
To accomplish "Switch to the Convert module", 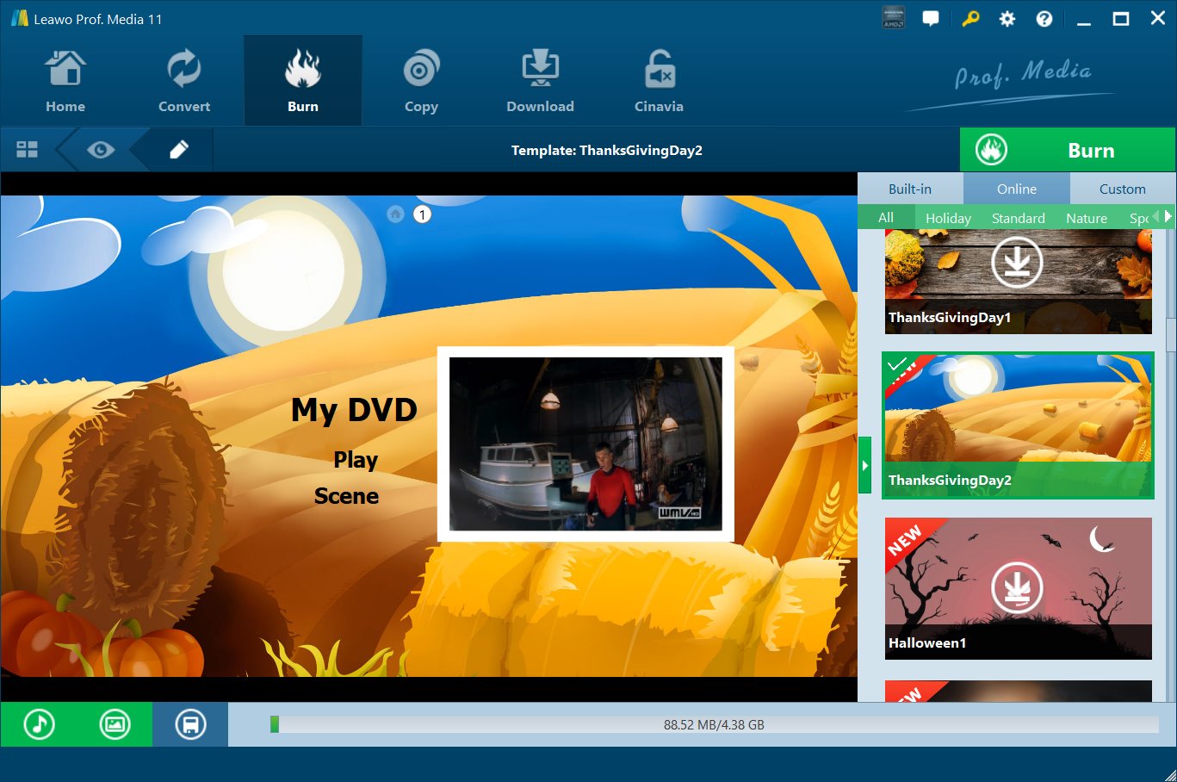I will click(184, 82).
